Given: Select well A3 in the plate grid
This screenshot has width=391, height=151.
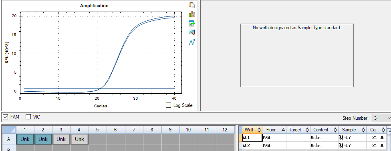Looking at the screenshot, I should pyautogui.click(x=61, y=139).
